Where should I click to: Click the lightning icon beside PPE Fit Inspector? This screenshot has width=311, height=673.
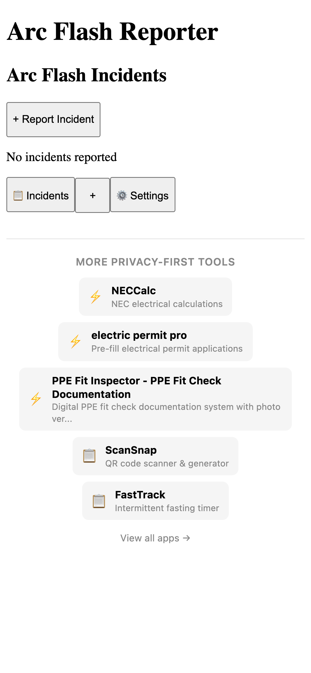tap(36, 399)
